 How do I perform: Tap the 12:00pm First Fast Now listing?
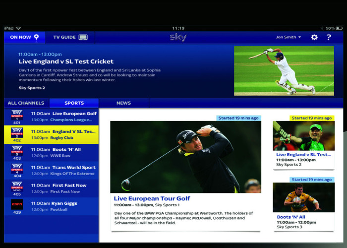(56, 191)
